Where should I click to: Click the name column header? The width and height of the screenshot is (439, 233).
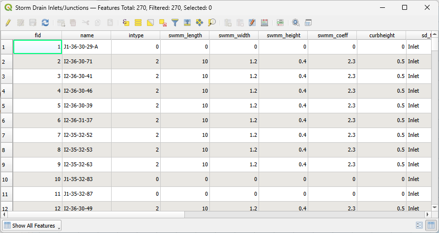click(87, 35)
